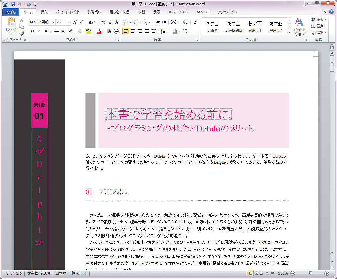Toggle Italic formatting
Image resolution: width=337 pixels, height=279 pixels.
pos(39,31)
